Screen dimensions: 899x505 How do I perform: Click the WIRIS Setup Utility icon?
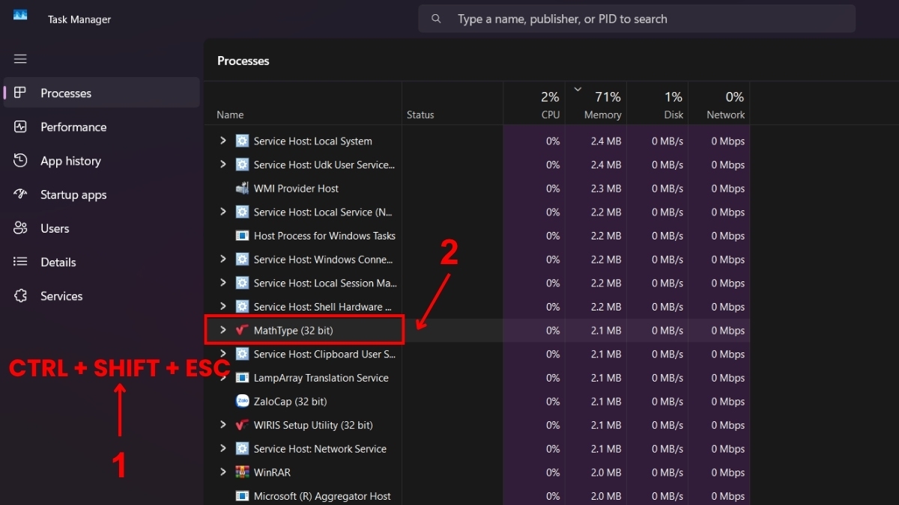tap(242, 425)
